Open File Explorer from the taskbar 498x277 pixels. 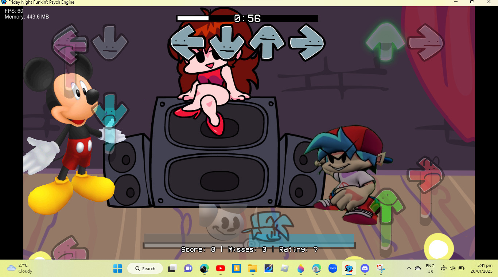(252, 269)
